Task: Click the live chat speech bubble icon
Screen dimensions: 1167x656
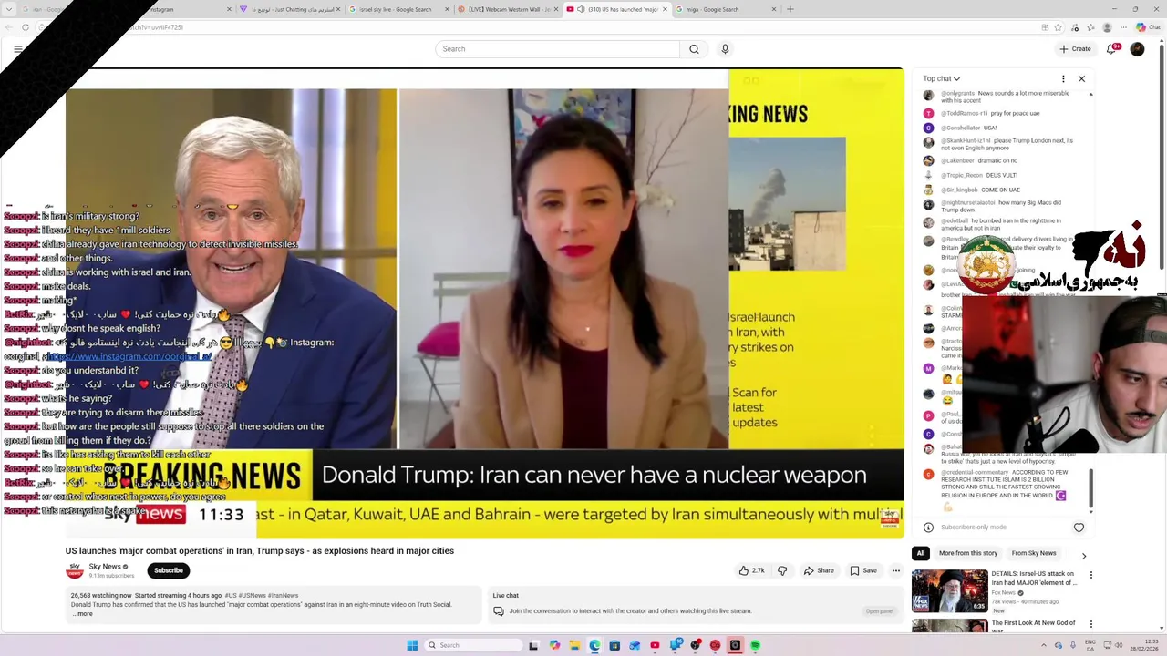Action: 499,611
